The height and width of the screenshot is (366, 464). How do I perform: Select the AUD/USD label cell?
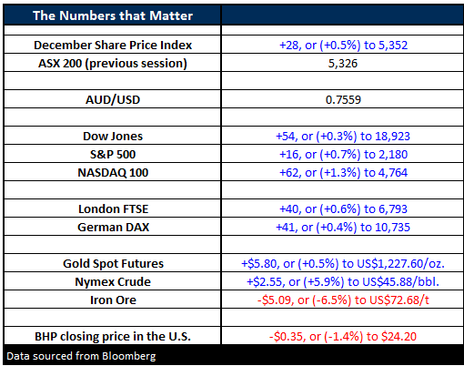click(x=113, y=99)
